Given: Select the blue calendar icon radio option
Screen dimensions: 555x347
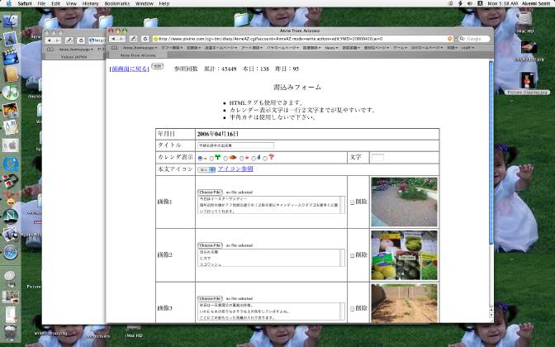Looking at the screenshot, I should 254,159.
